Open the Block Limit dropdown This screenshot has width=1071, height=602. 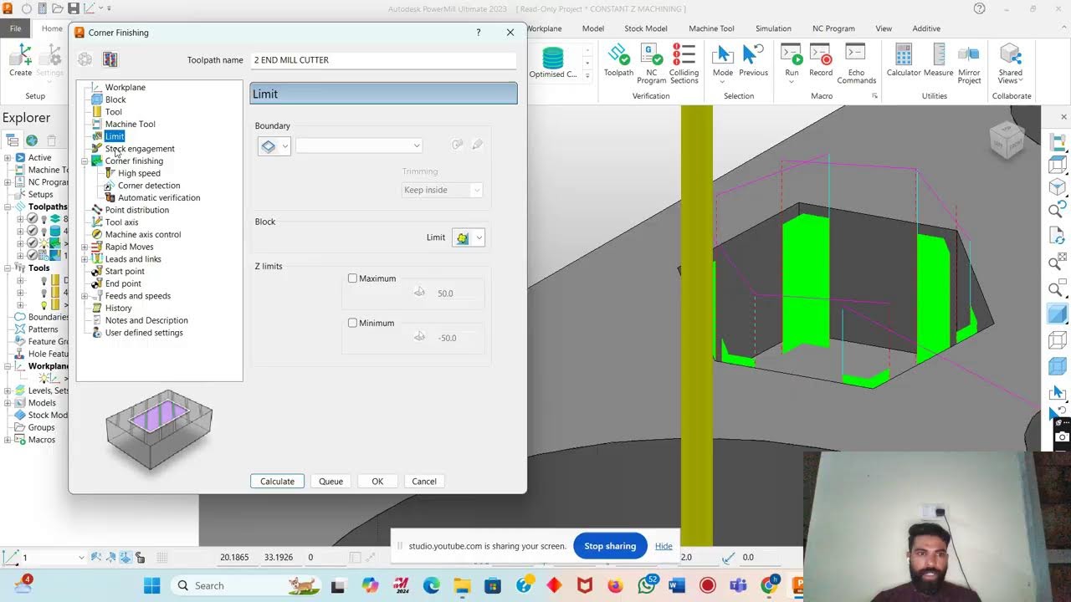(469, 237)
